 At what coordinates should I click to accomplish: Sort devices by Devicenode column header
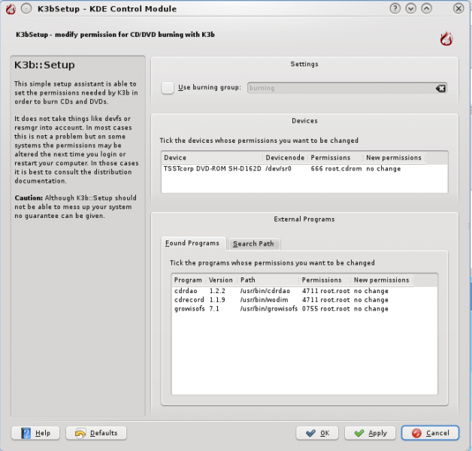pos(285,157)
